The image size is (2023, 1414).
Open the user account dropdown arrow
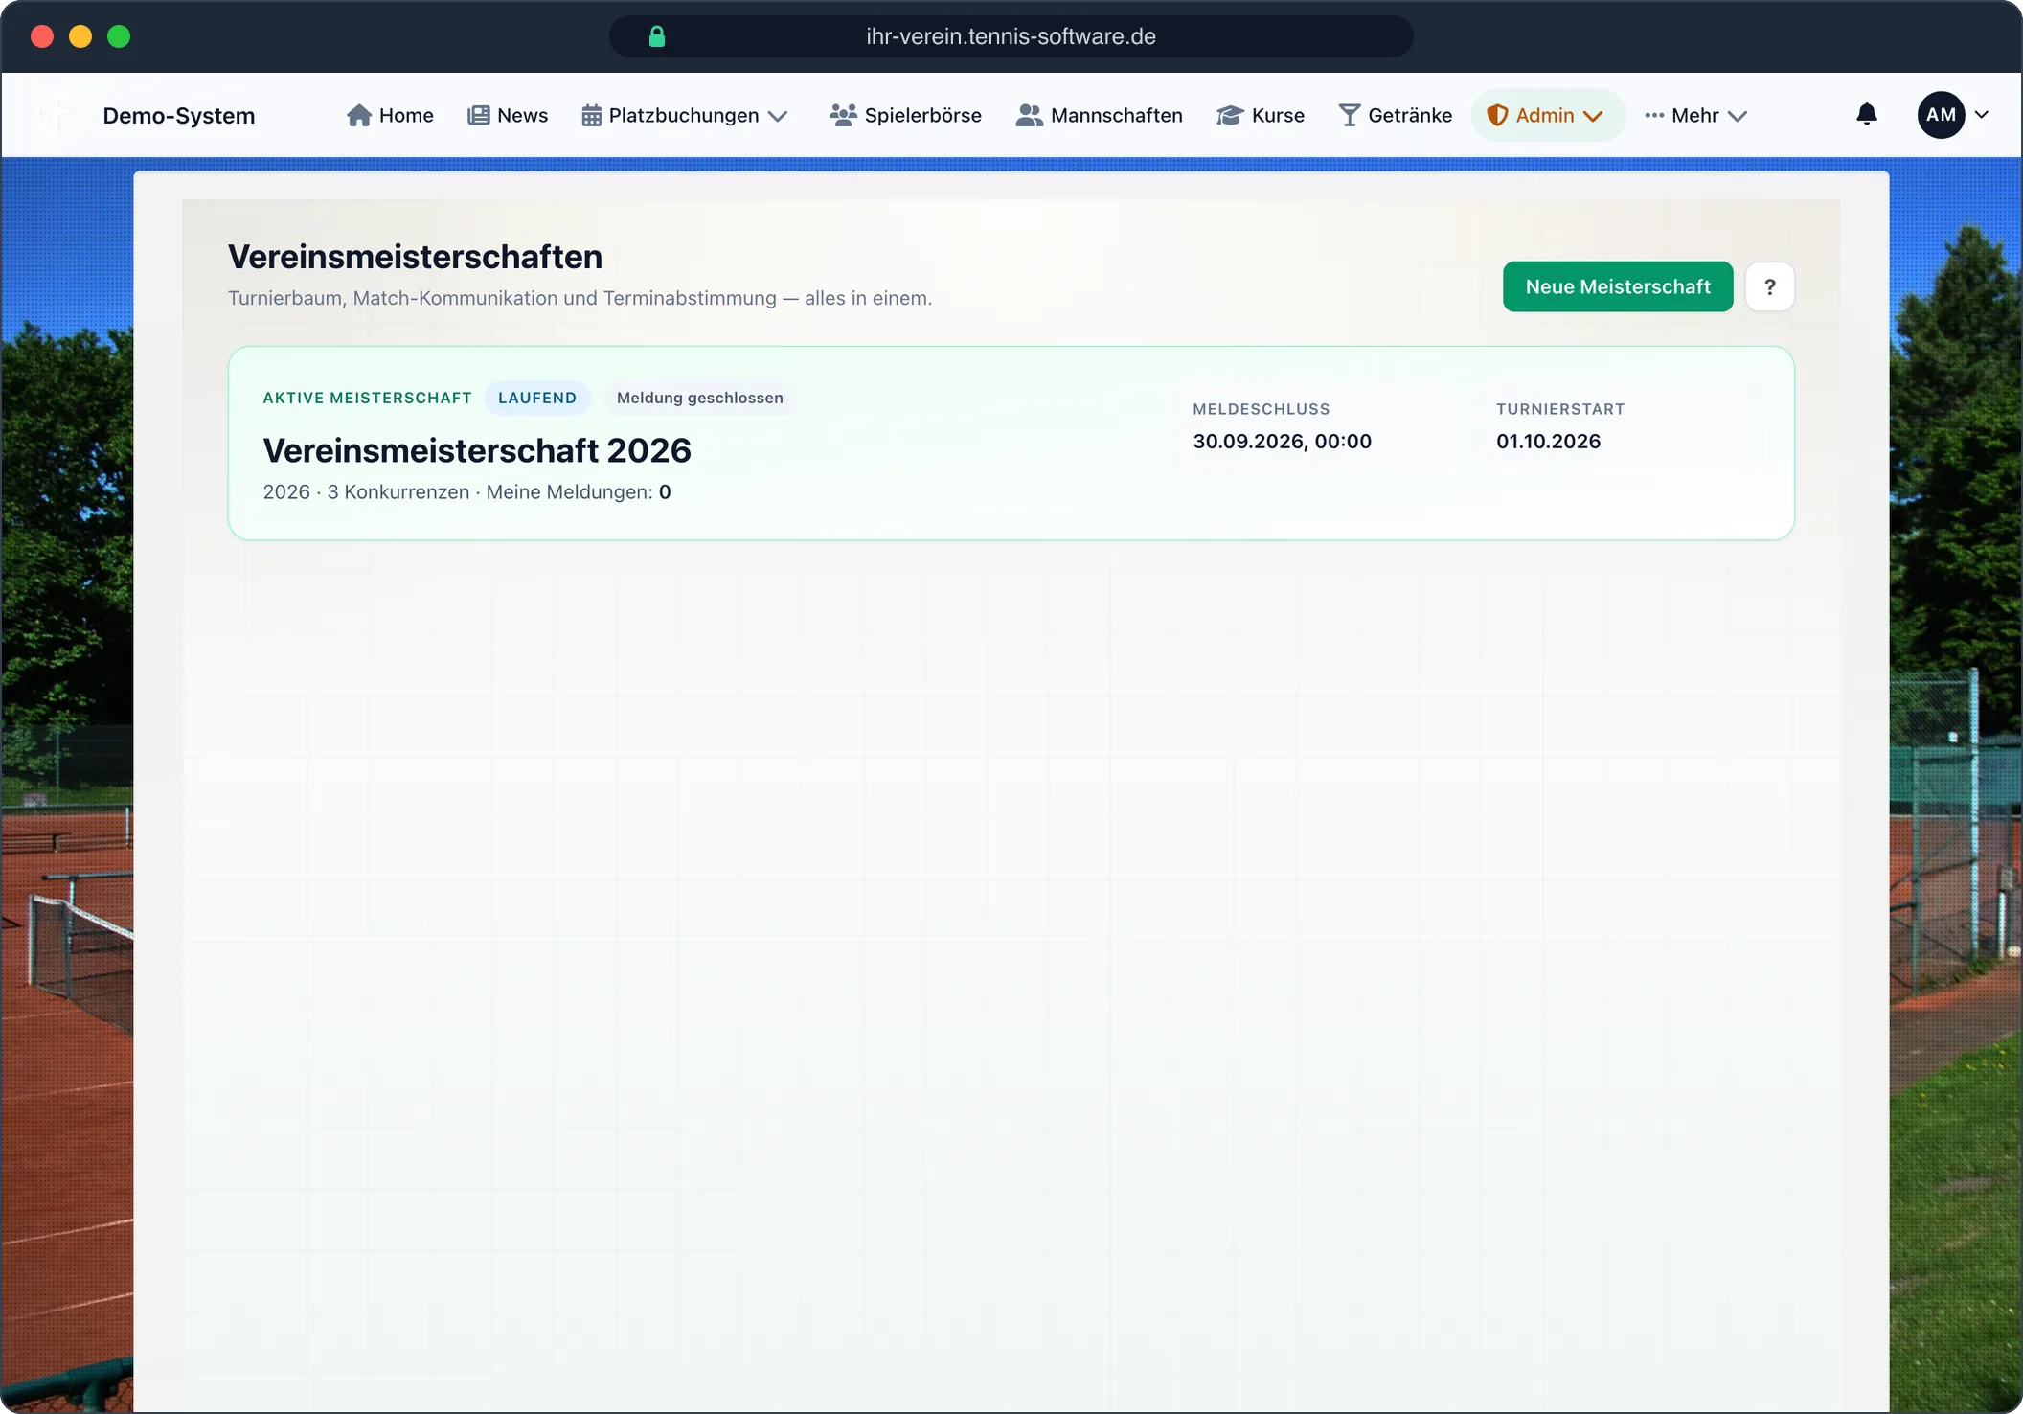pyautogui.click(x=1982, y=115)
